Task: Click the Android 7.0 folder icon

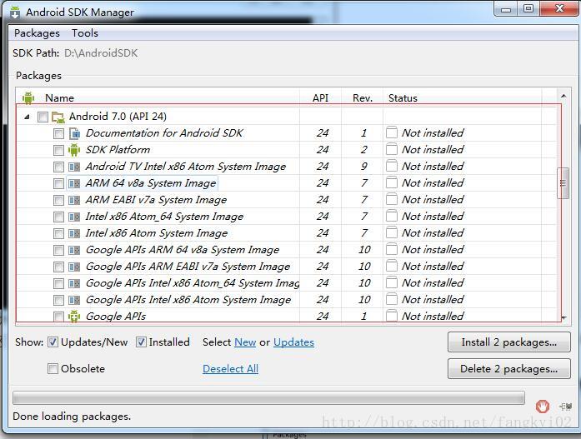Action: pos(58,117)
